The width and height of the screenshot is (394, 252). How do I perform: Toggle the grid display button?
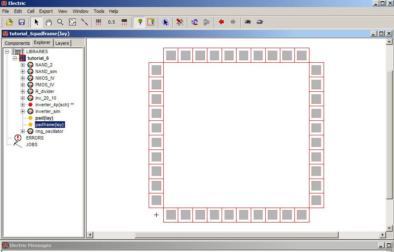coord(99,22)
